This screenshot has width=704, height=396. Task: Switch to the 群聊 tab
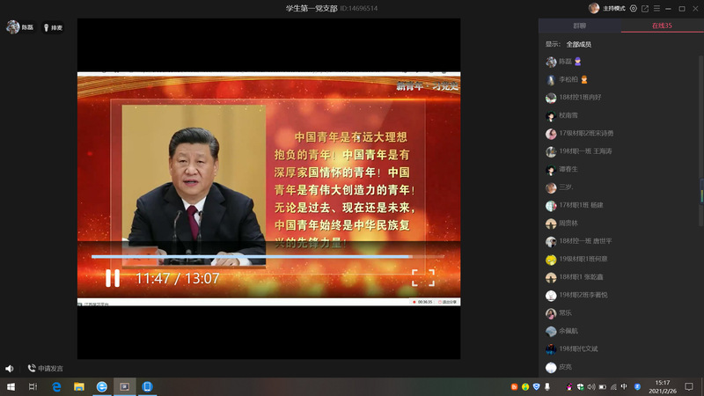point(579,26)
